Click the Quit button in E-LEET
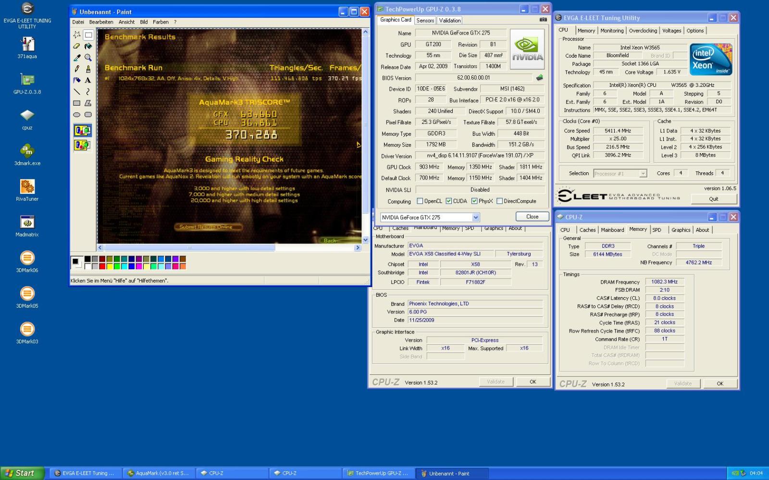 coord(714,199)
